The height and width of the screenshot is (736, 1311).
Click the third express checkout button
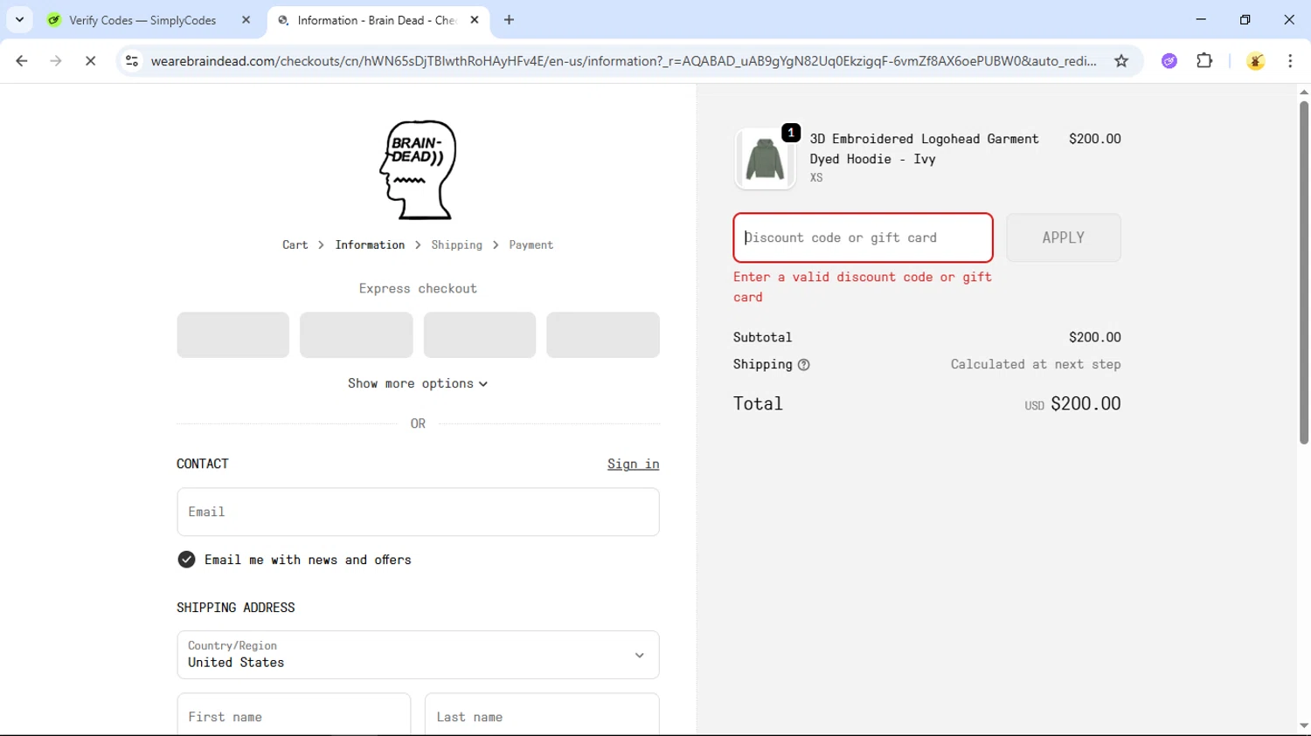[480, 335]
